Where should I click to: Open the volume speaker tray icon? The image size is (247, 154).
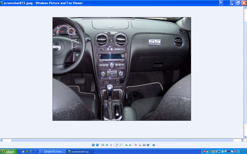coord(220,152)
